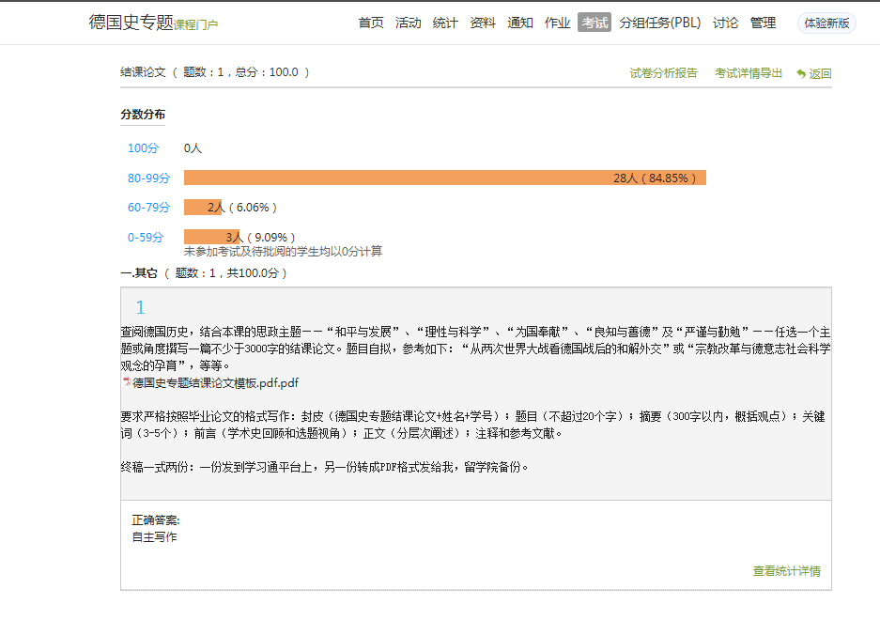Open the 首页 navigation tab
Viewport: 880px width, 620px height.
371,23
